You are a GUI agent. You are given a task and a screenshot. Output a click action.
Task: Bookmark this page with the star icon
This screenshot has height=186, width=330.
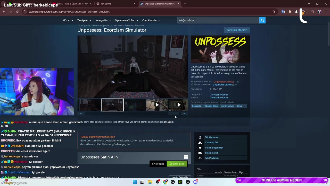(x=274, y=12)
